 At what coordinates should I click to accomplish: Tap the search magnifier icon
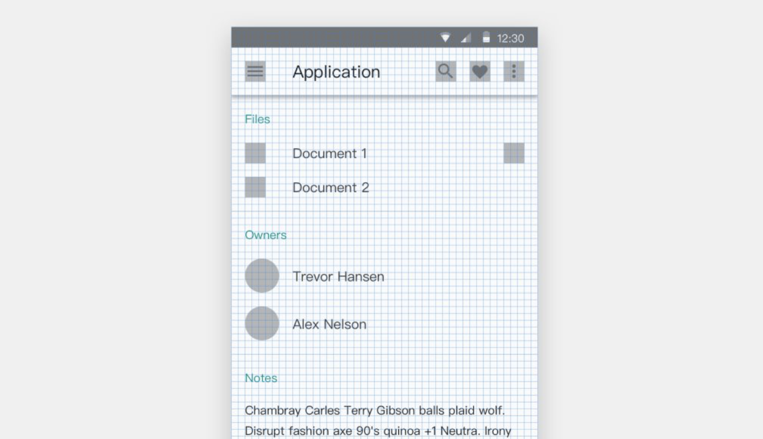(445, 71)
